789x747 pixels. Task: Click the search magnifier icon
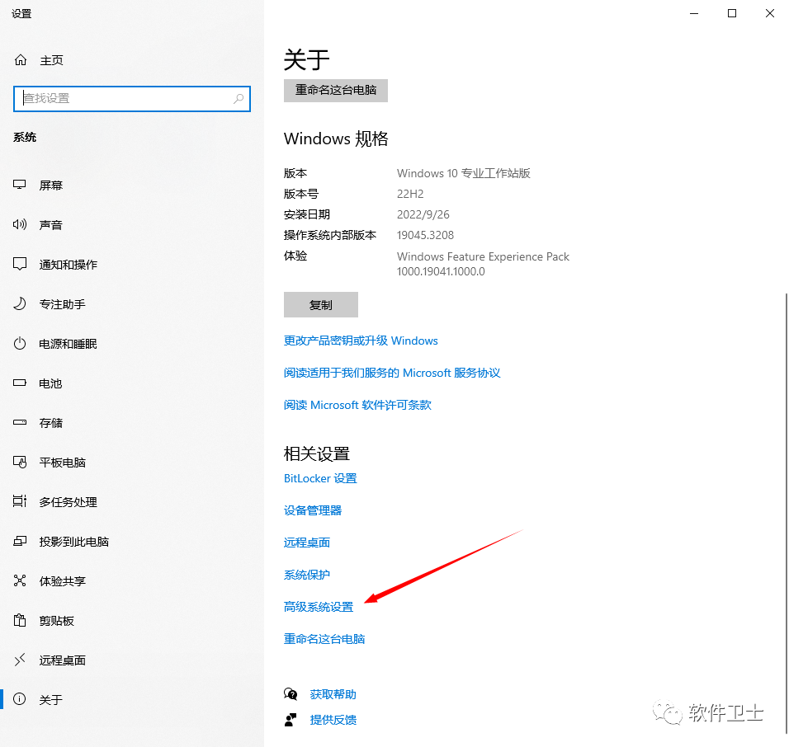pyautogui.click(x=239, y=98)
